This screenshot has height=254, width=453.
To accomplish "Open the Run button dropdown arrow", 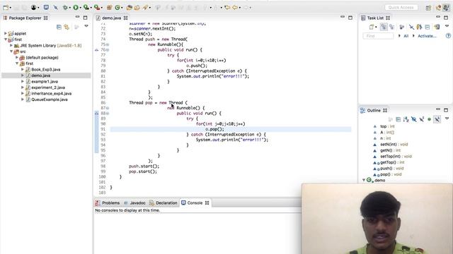I will click(x=80, y=8).
